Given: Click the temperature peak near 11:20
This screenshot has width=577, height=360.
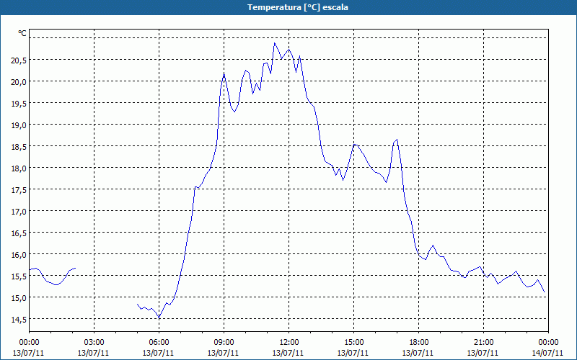Looking at the screenshot, I should 274,43.
